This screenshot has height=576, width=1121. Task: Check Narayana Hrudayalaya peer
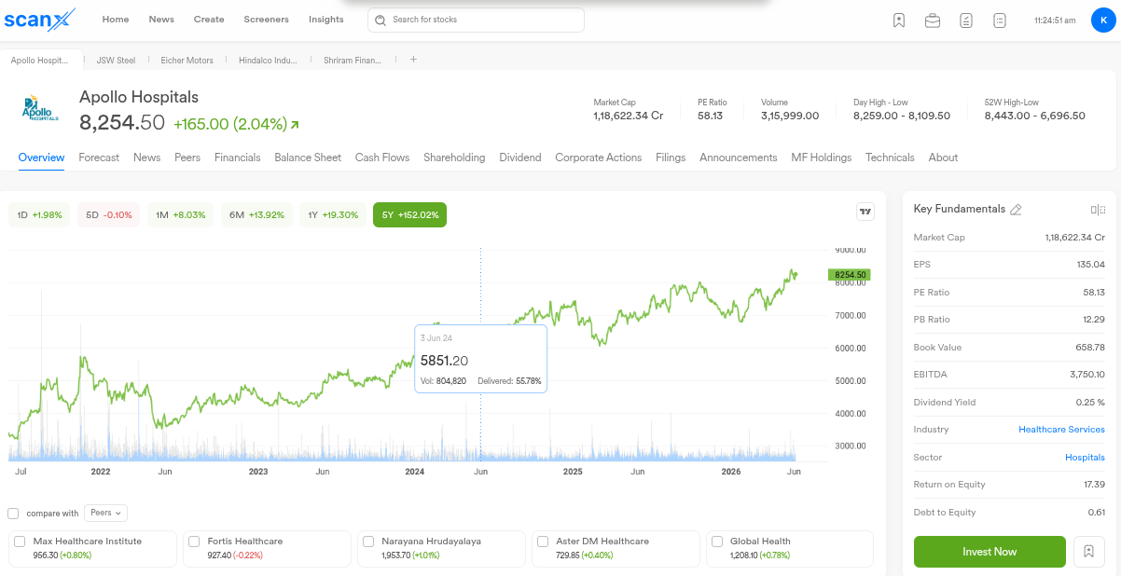(x=368, y=542)
